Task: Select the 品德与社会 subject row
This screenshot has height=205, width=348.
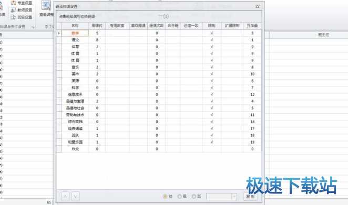Action: (x=159, y=108)
